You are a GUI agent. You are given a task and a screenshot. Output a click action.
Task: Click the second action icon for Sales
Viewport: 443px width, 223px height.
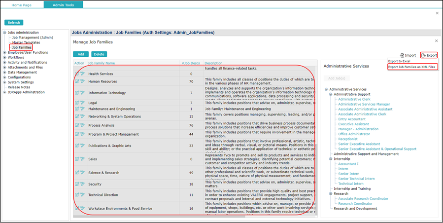(x=82, y=159)
